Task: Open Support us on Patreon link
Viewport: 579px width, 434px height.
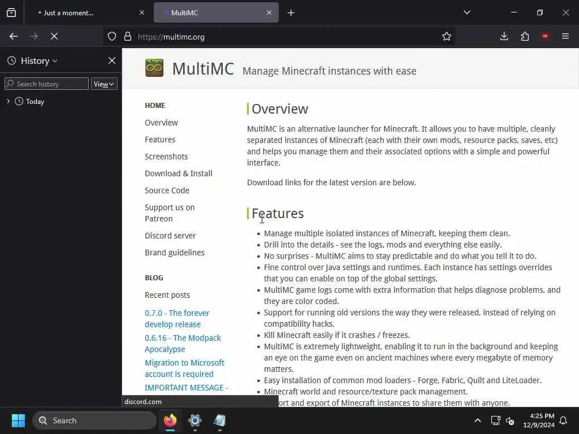Action: 170,213
